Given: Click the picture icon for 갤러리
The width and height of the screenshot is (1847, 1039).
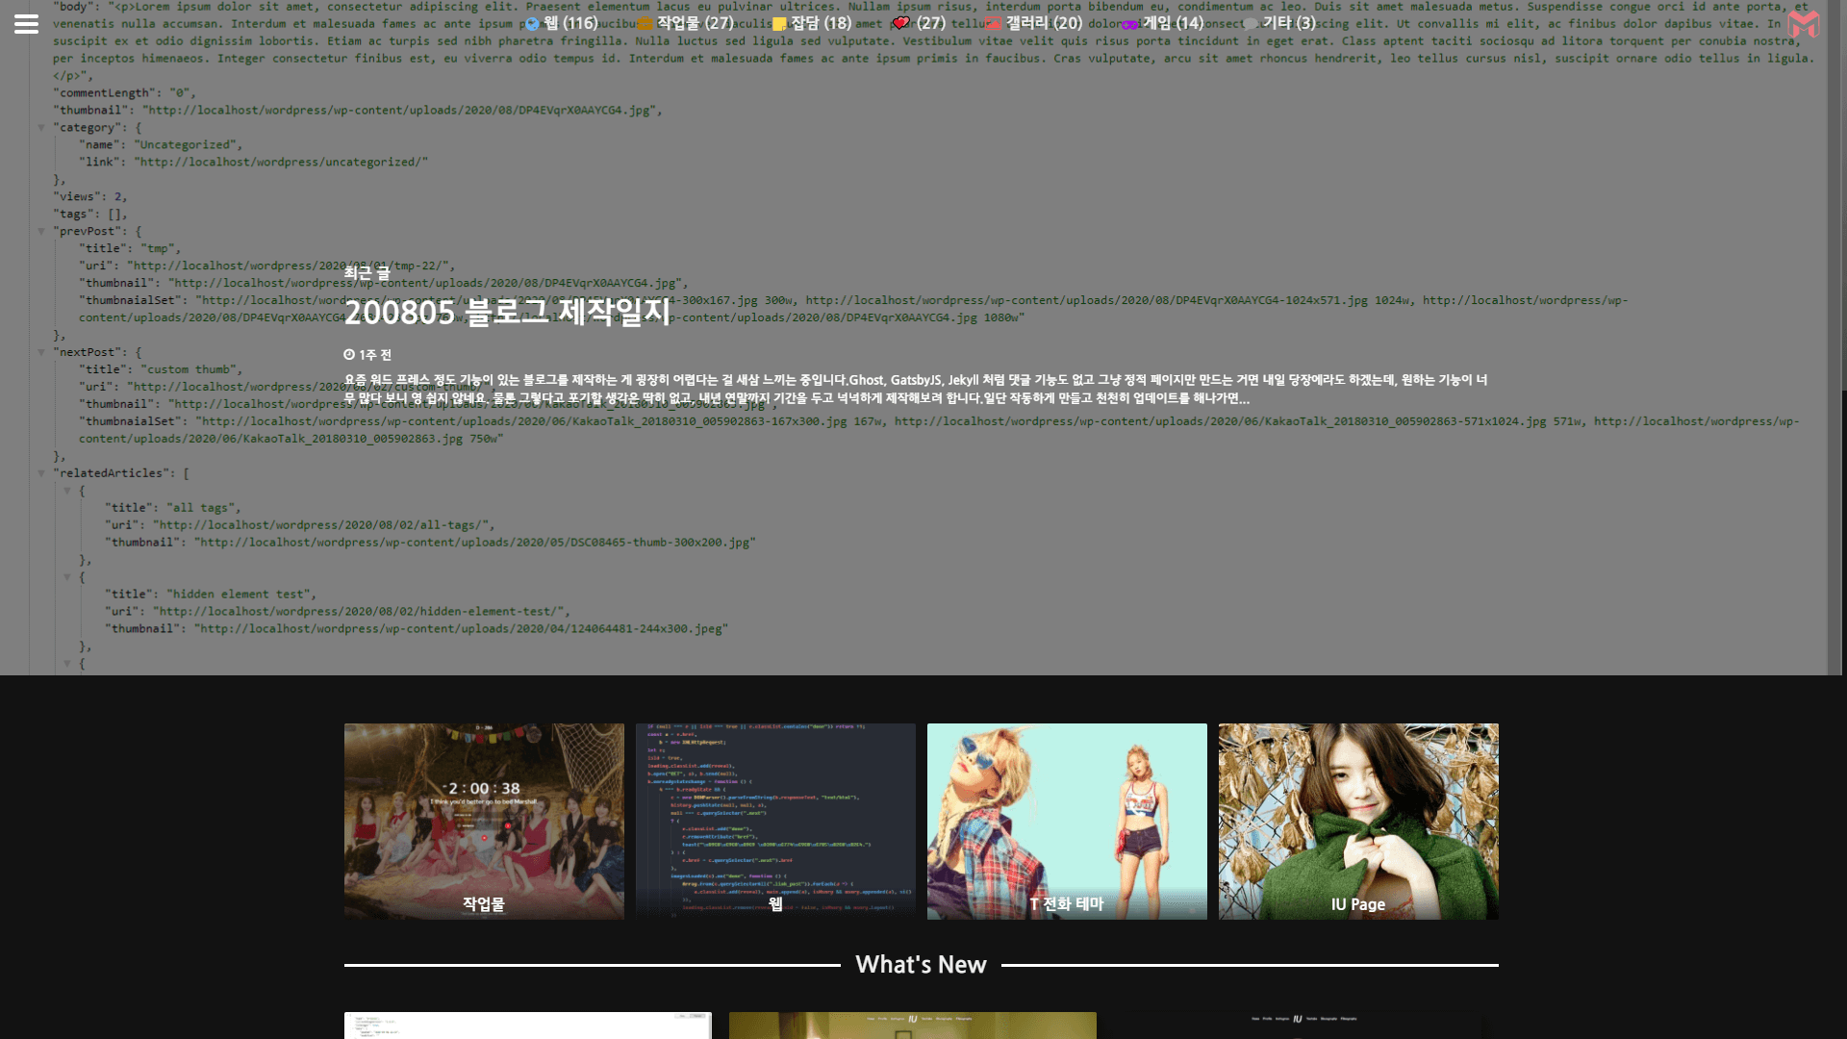Looking at the screenshot, I should coord(993,24).
